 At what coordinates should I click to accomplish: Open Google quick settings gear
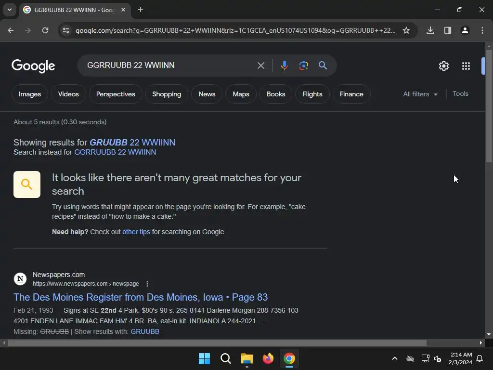click(x=443, y=66)
